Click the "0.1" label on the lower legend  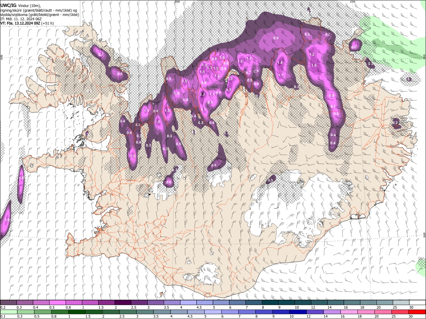(x=3, y=316)
